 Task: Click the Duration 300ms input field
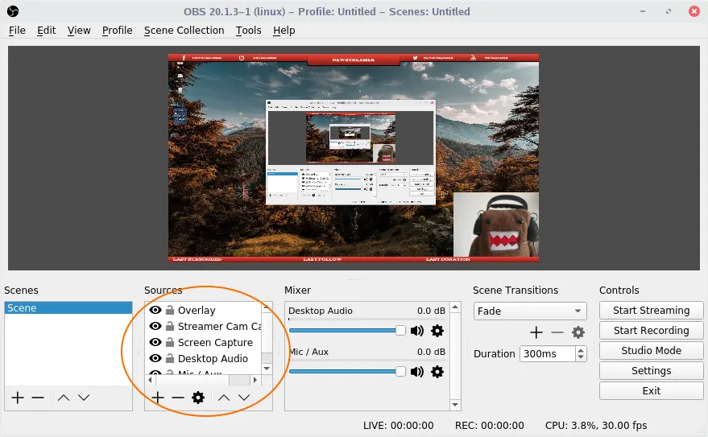pyautogui.click(x=548, y=353)
